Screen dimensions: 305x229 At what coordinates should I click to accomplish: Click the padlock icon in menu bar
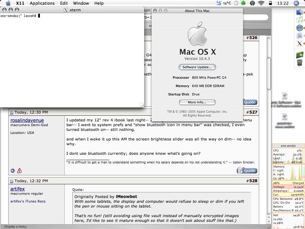coord(270,3)
